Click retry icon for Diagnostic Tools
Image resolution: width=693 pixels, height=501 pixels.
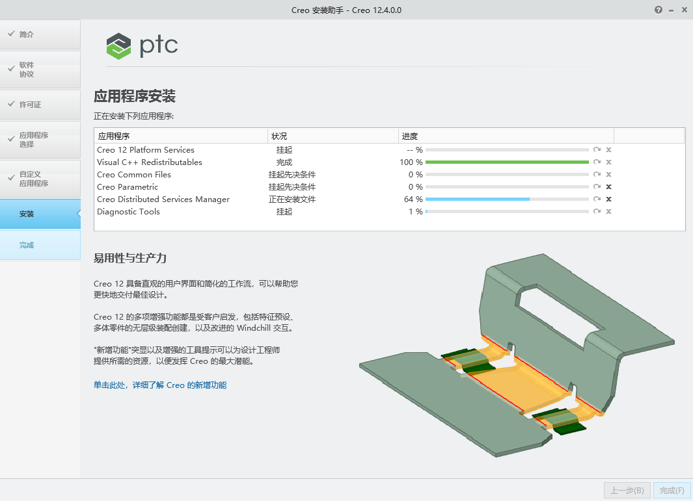tap(597, 212)
